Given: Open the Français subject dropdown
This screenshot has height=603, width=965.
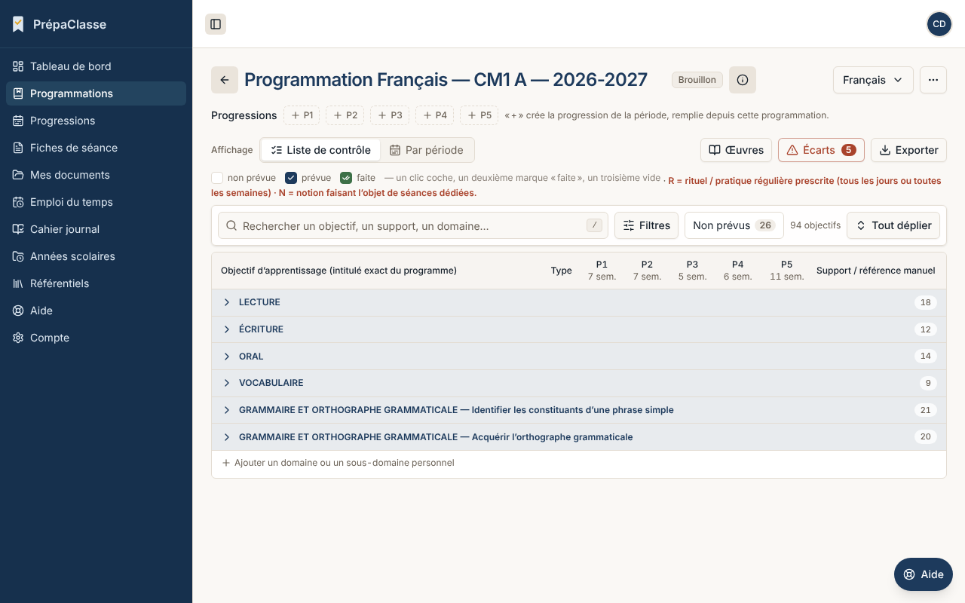Looking at the screenshot, I should tap(873, 80).
